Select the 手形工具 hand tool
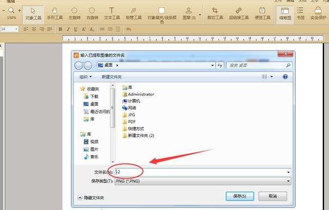329x210 pixels. point(54,14)
